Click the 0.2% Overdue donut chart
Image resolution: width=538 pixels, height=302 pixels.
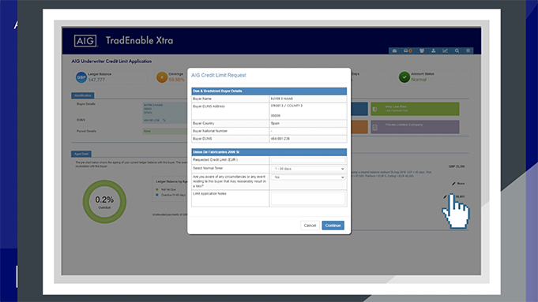104,202
